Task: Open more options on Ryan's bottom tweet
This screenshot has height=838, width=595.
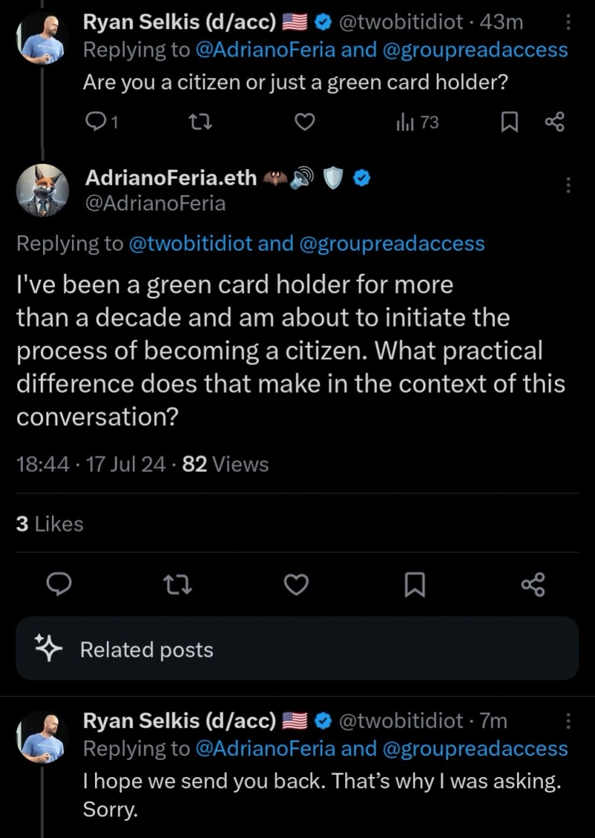Action: [x=569, y=720]
